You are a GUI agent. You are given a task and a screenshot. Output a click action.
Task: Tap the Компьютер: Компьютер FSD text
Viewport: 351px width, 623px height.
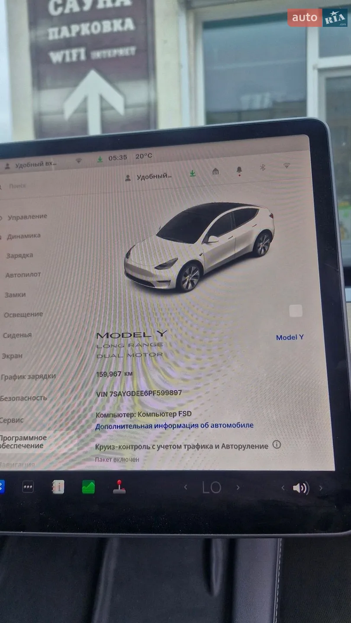click(144, 414)
